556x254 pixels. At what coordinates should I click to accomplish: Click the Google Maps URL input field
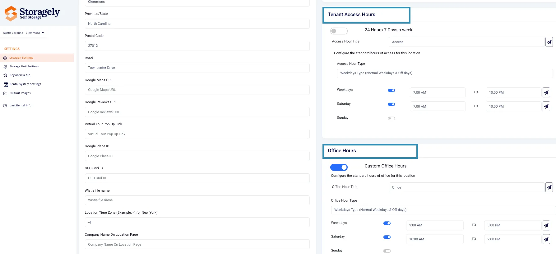(x=197, y=90)
